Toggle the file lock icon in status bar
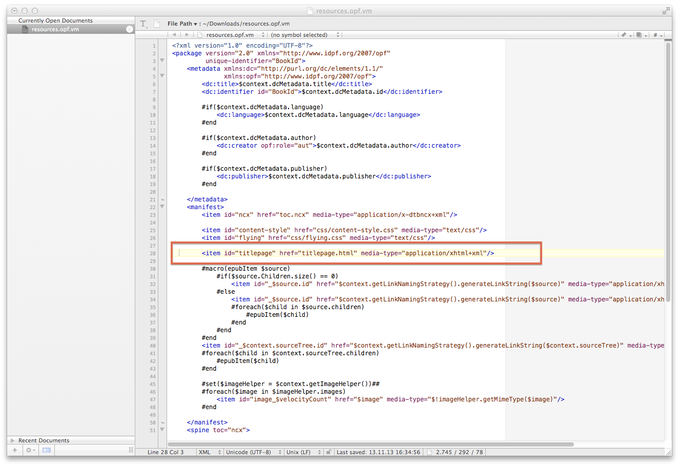679x466 pixels. tap(329, 452)
